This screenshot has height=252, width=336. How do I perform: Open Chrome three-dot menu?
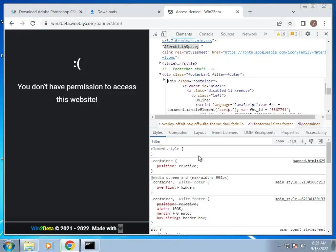click(324, 23)
